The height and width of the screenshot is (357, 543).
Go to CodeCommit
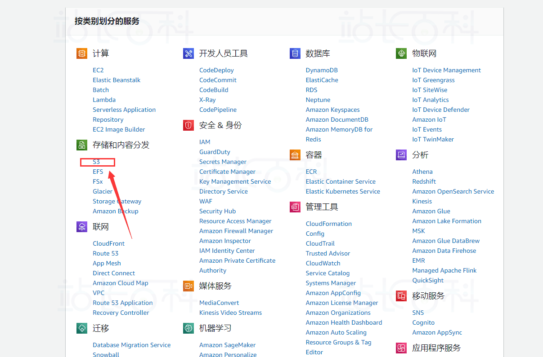point(218,80)
